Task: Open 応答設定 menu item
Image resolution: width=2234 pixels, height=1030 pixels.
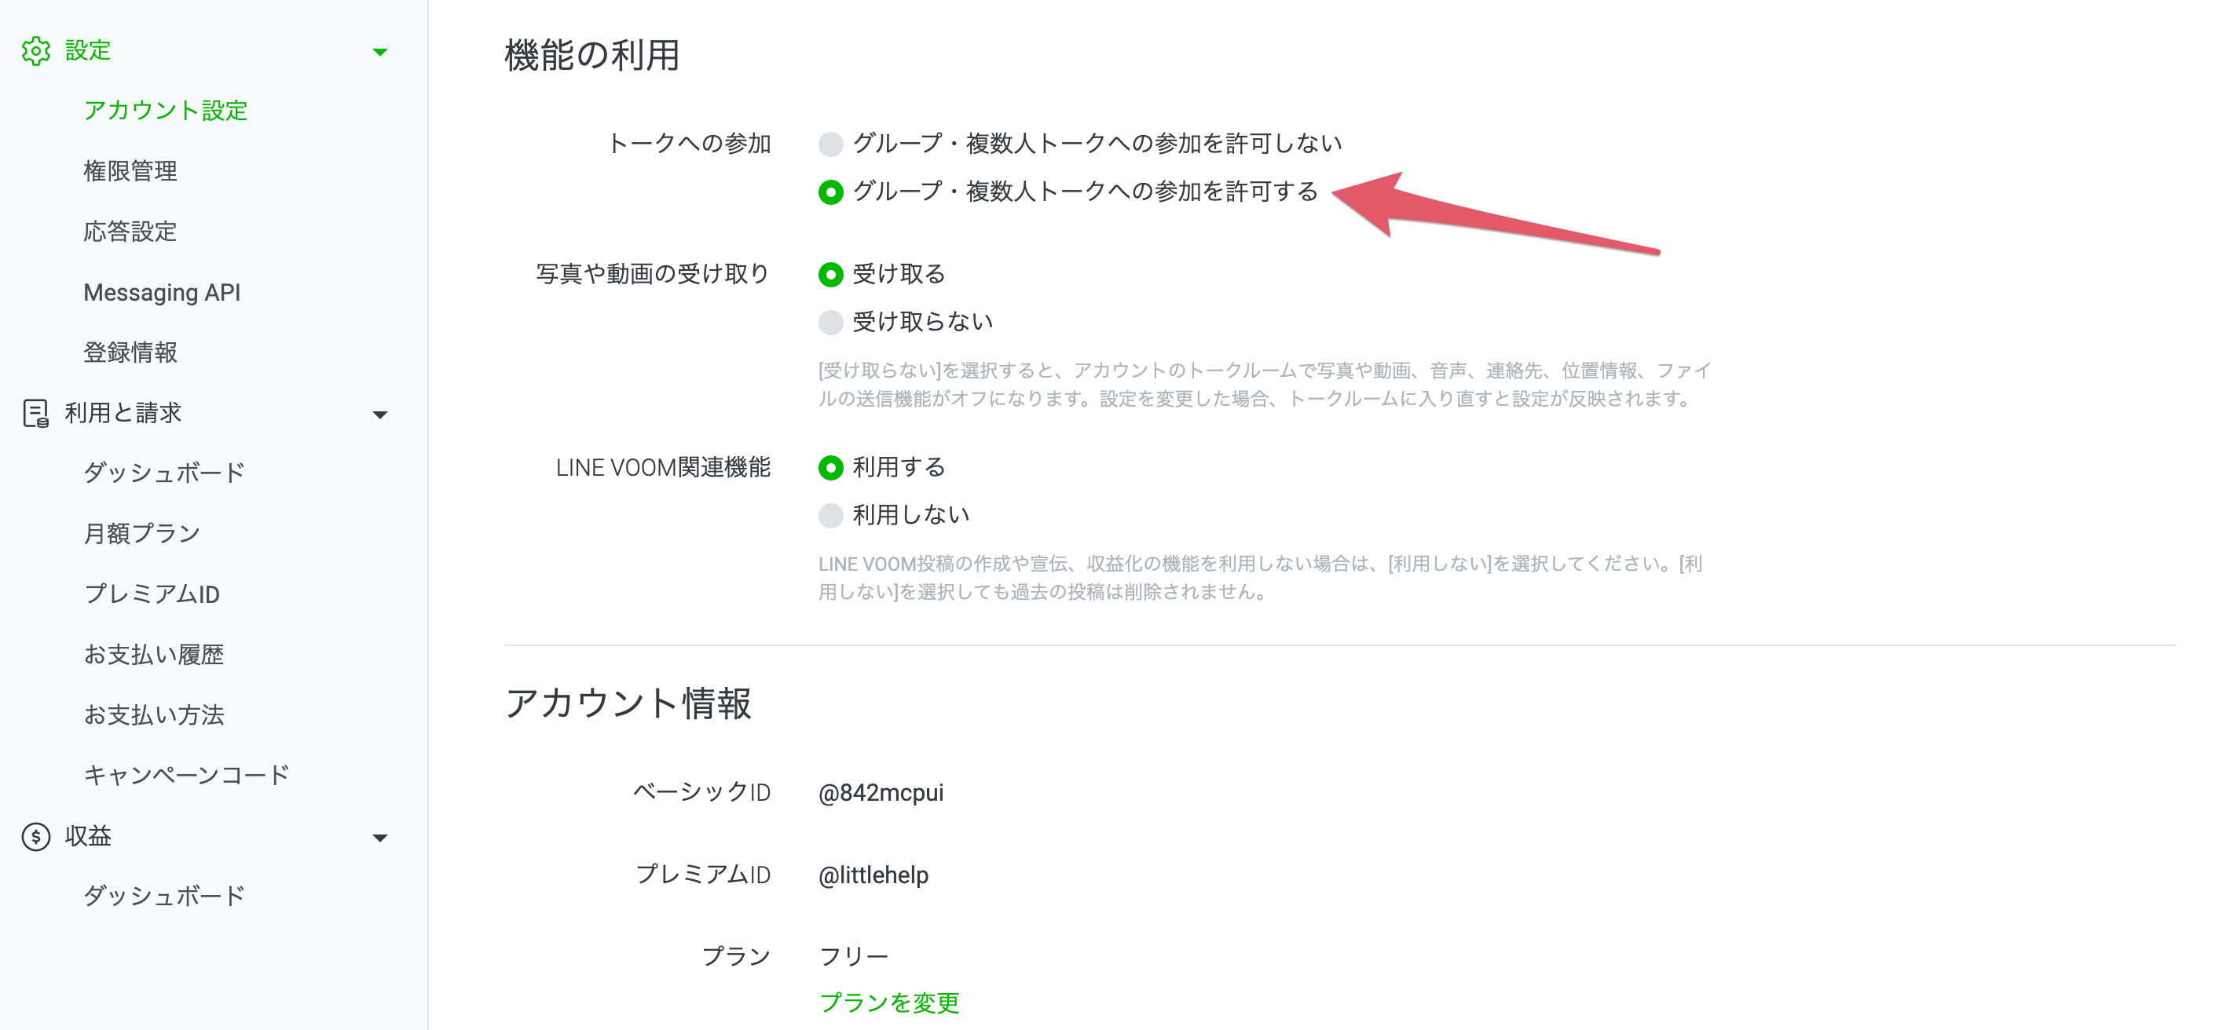Action: point(130,232)
